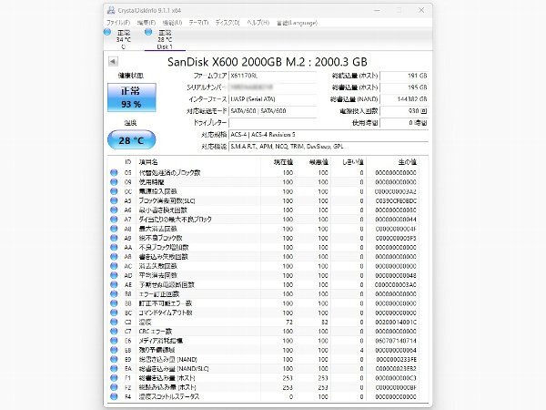Click the blurred serial number field
The height and width of the screenshot is (410, 546).
[272, 87]
